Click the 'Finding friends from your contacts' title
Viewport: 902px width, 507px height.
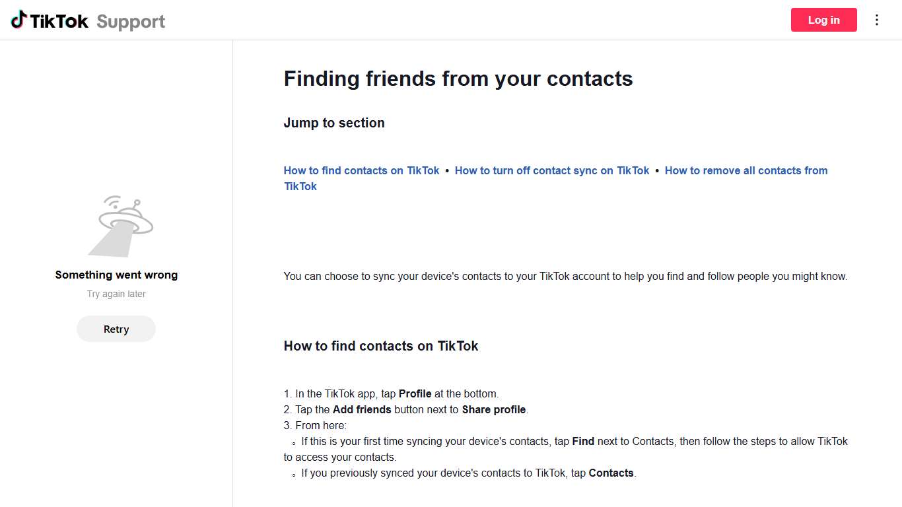458,79
